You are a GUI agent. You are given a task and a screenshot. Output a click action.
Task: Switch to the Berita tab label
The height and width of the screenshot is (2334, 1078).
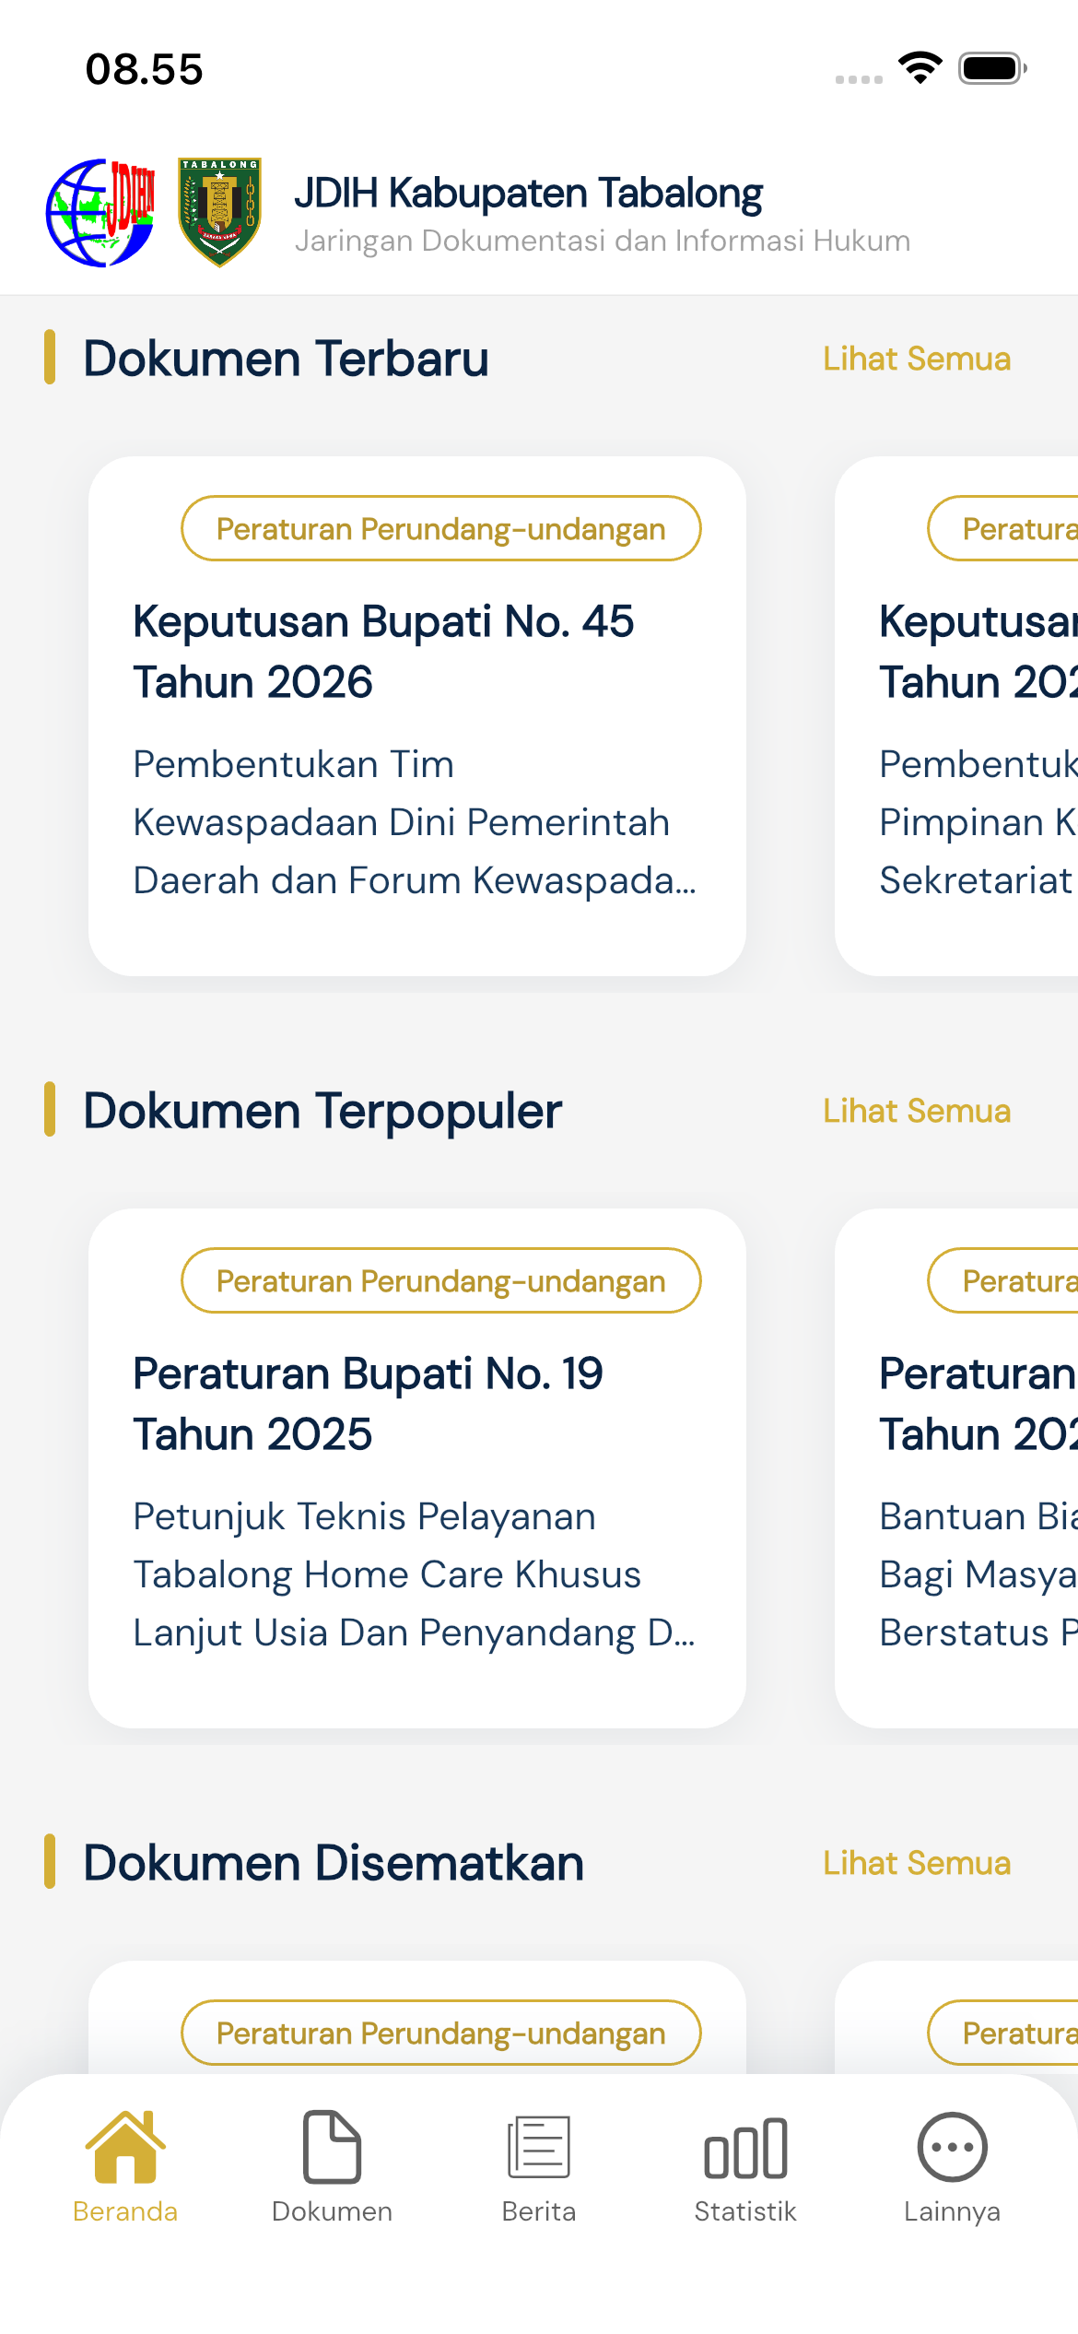click(x=539, y=2211)
